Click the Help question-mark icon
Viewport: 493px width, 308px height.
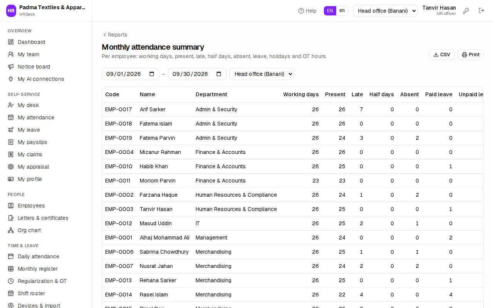point(301,11)
